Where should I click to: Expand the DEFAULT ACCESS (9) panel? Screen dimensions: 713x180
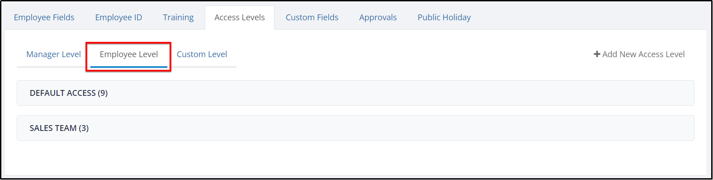(355, 93)
